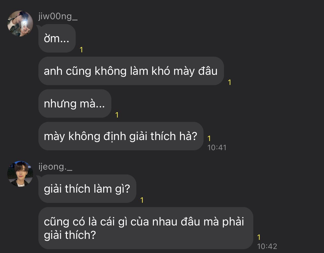Tap unread count above the 10:41 timestamp
Screen dimensions: 324x253
click(209, 139)
